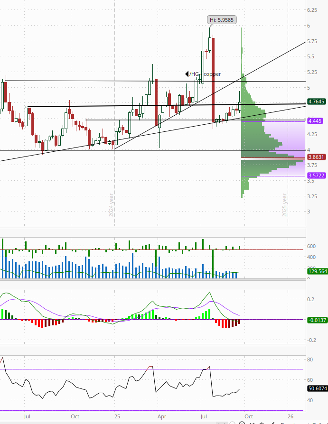
Task: Click the 60 RSI axis label
Action: click(x=310, y=380)
